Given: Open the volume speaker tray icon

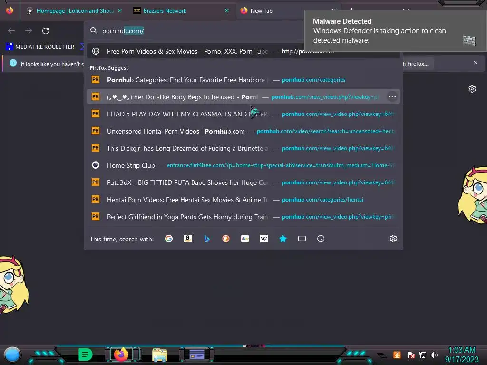Looking at the screenshot, I should pos(434,355).
